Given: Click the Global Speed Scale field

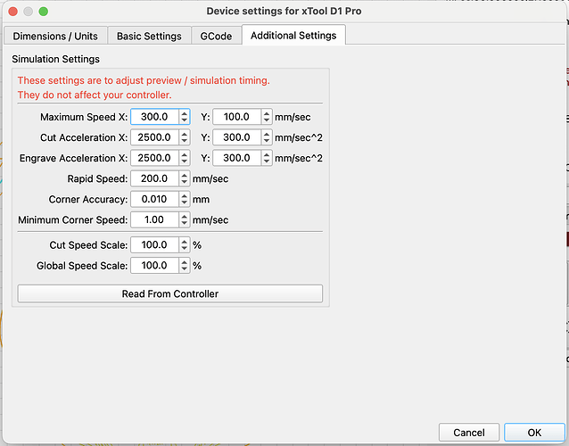Looking at the screenshot, I should 154,266.
